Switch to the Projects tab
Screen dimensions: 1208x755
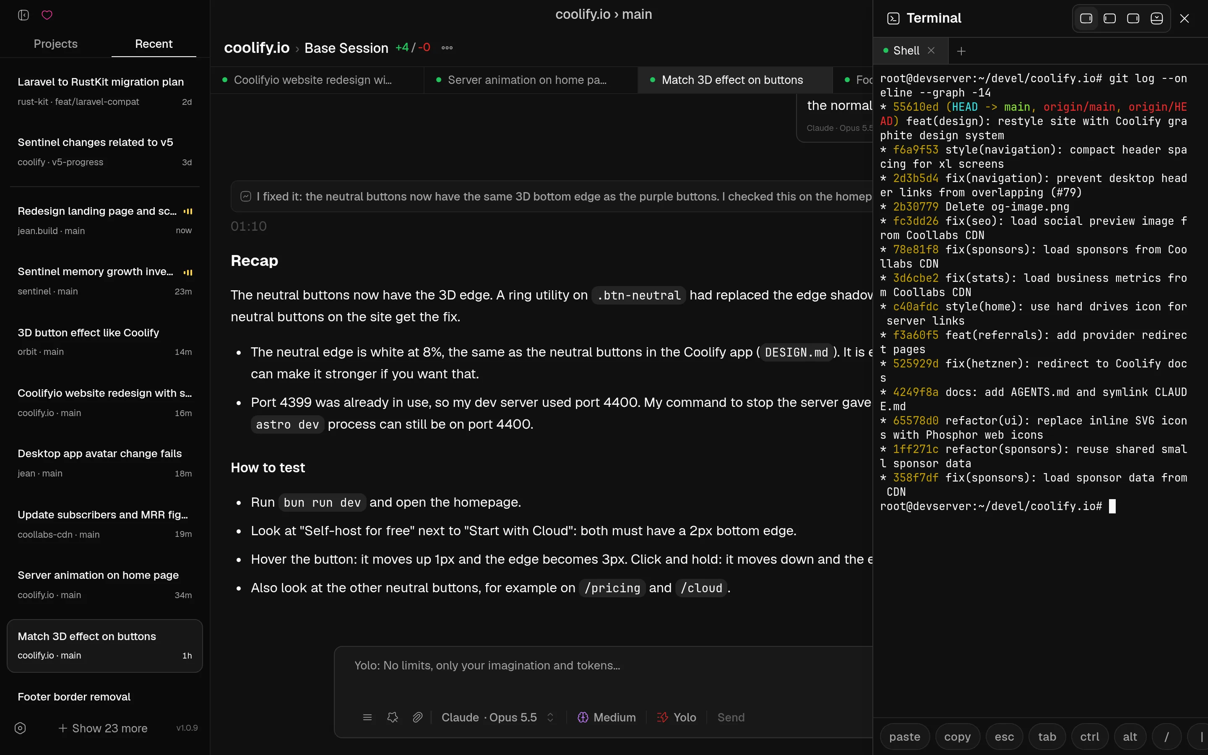(x=55, y=44)
